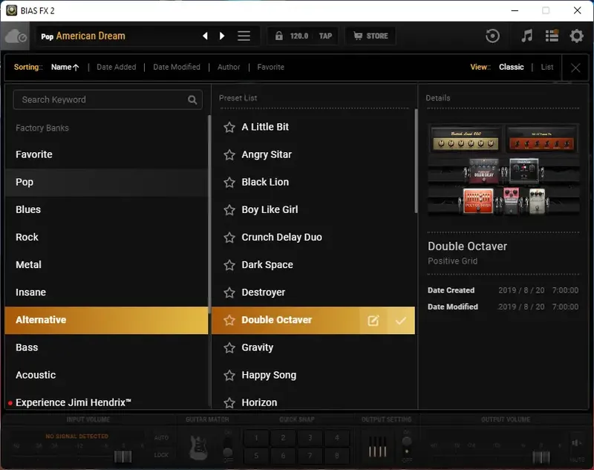Open the looper circular icon
Image resolution: width=594 pixels, height=470 pixels.
coord(492,36)
